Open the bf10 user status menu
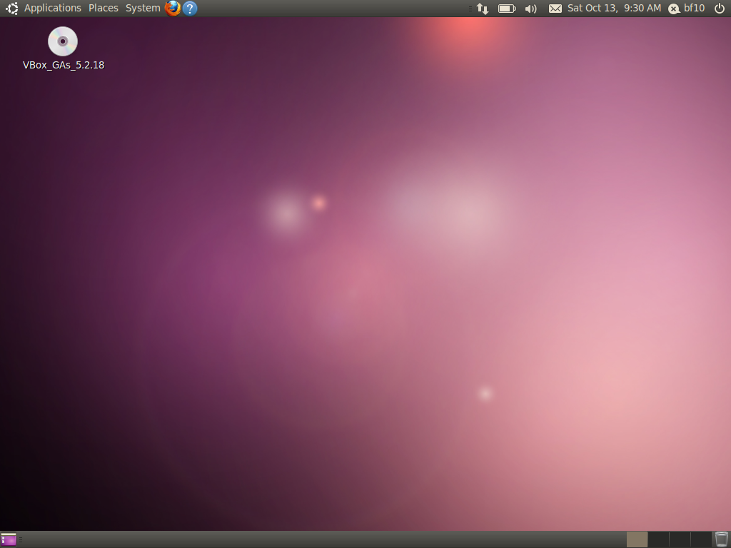731x548 pixels. coord(687,9)
